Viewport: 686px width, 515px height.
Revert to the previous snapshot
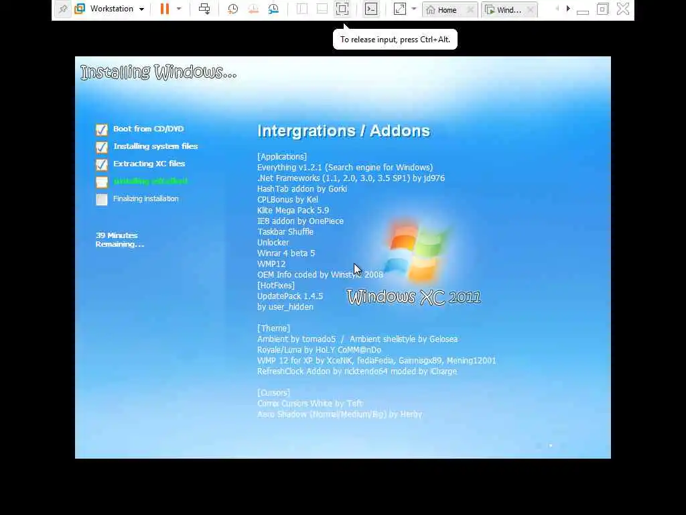(x=253, y=9)
